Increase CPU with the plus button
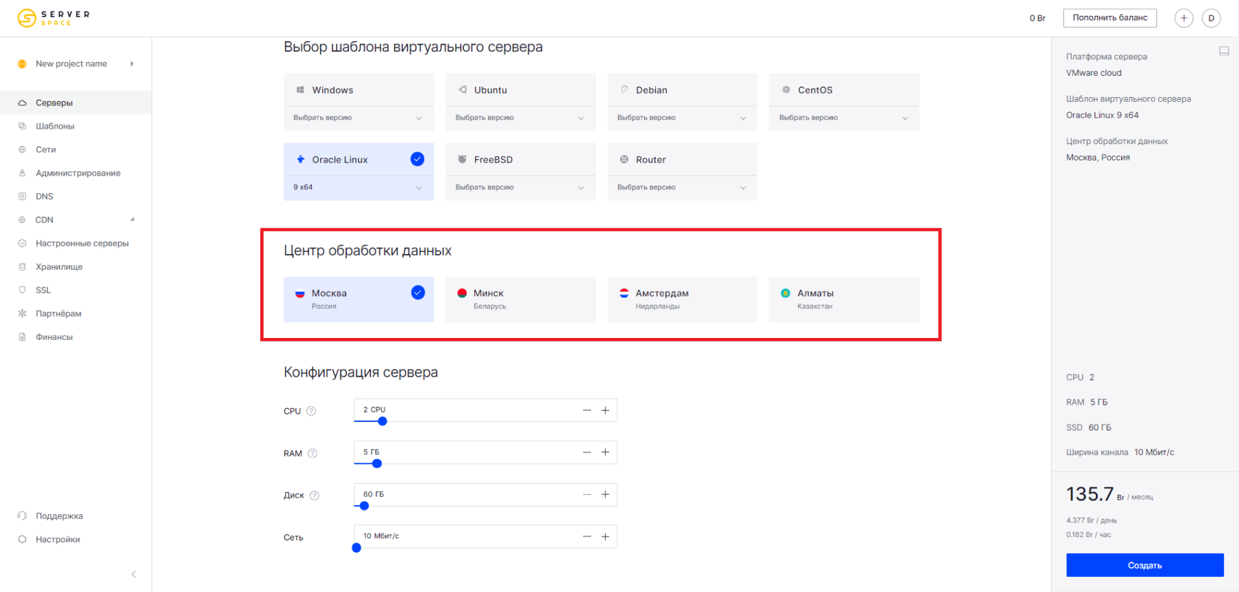This screenshot has height=592, width=1239. [606, 410]
